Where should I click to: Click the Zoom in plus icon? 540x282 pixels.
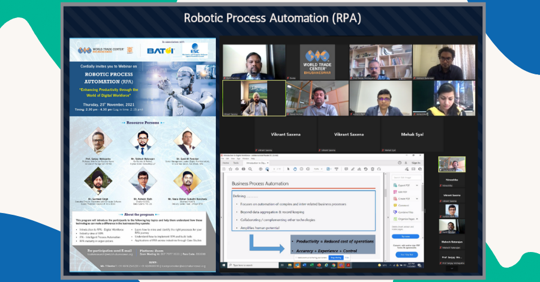pyautogui.click(x=308, y=169)
